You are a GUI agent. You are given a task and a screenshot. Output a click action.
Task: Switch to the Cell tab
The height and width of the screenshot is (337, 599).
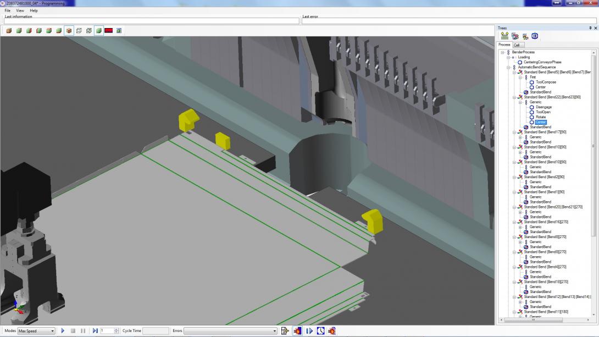click(x=517, y=45)
